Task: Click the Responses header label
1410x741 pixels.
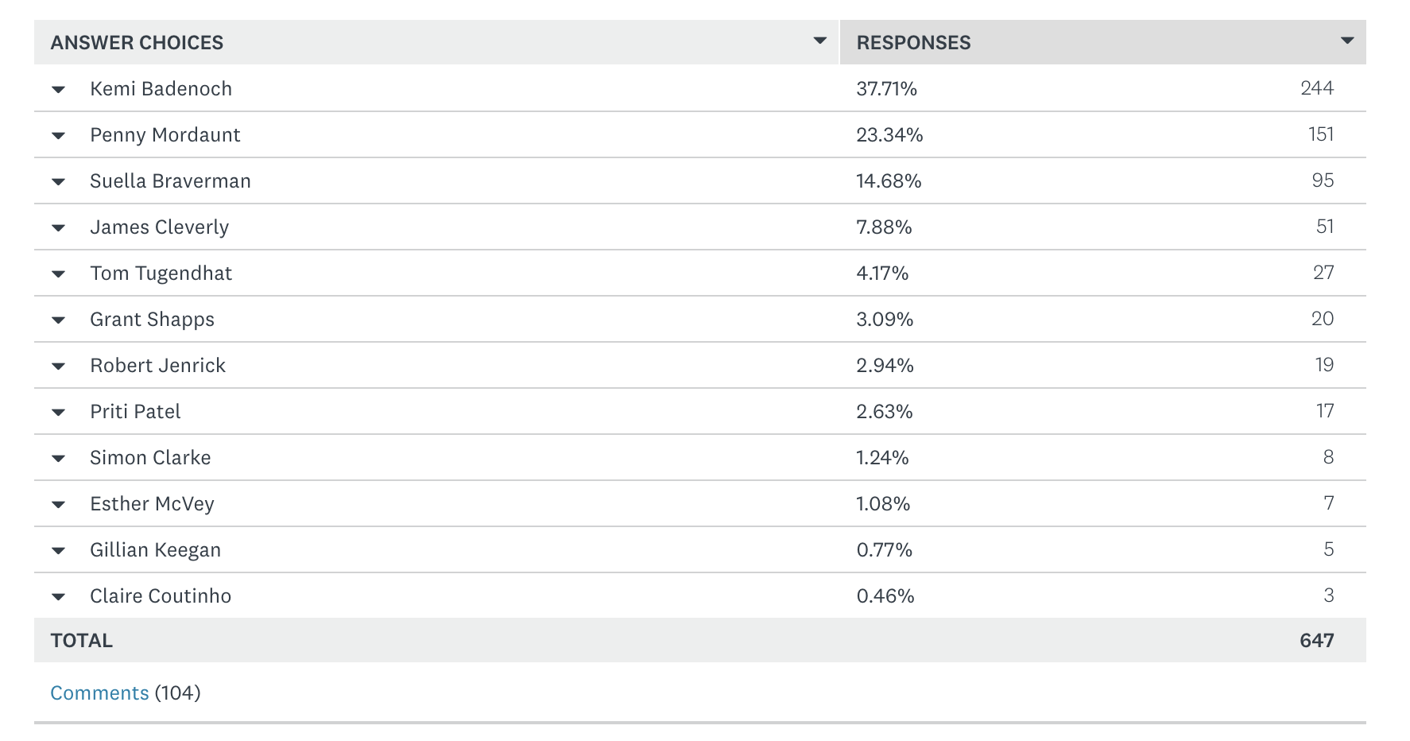Action: pos(913,43)
